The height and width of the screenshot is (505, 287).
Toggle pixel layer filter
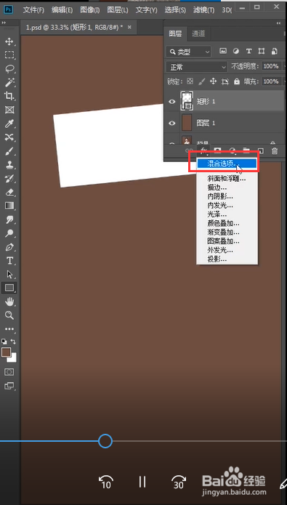coord(223,51)
